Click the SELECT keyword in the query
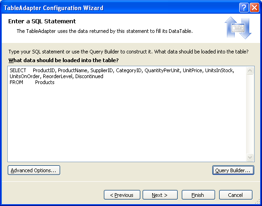This screenshot has height=206, width=262. click(18, 70)
